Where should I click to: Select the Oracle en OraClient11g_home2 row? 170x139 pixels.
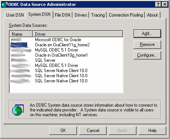66,45
